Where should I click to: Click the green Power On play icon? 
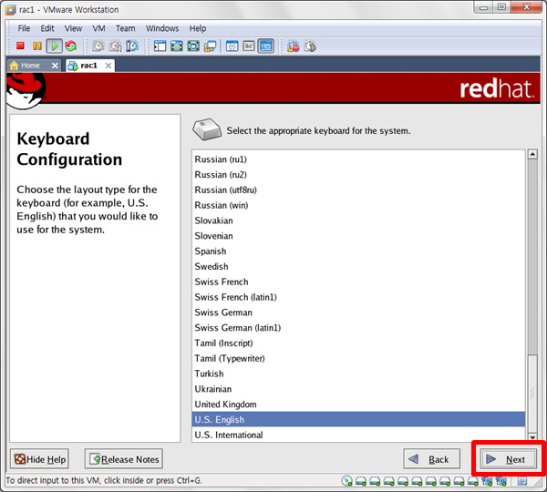[55, 46]
